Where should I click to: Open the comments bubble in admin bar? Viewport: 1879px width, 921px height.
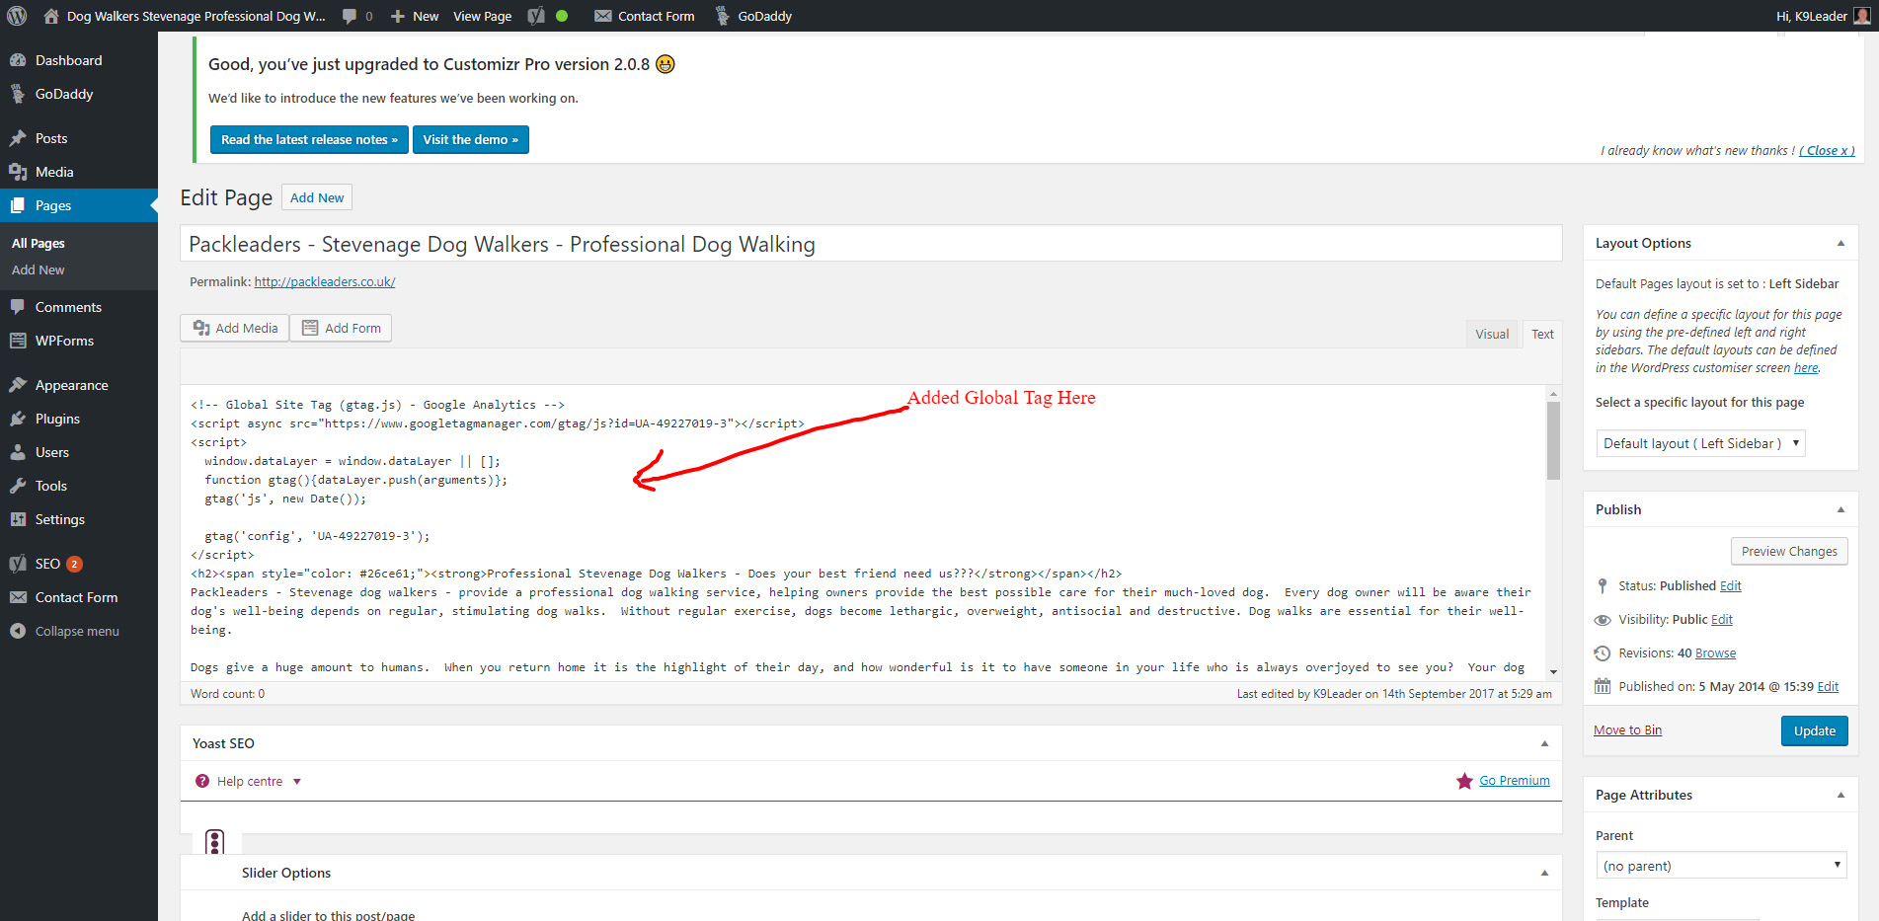pyautogui.click(x=357, y=16)
